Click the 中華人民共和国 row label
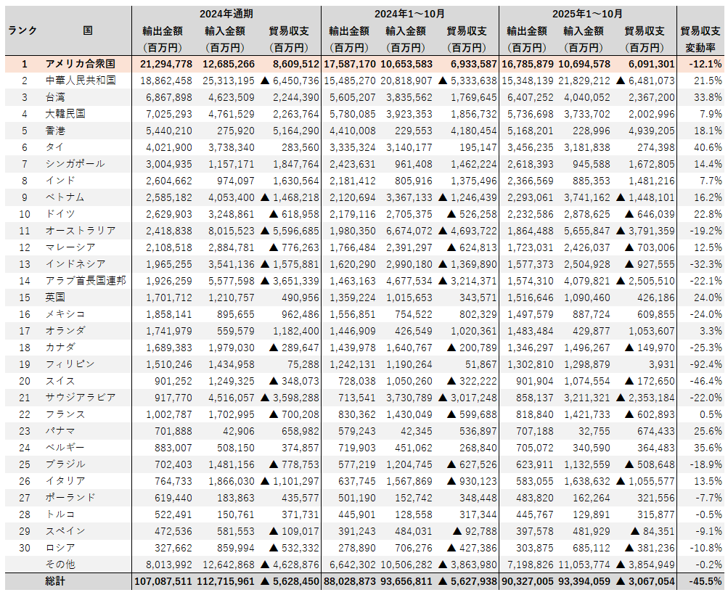Viewport: 728px width, 595px height. 80,81
